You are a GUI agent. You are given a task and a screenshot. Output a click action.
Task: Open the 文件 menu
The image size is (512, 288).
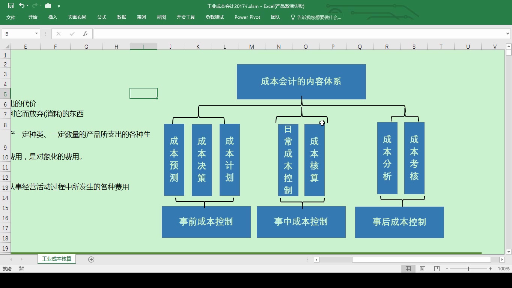[11, 17]
